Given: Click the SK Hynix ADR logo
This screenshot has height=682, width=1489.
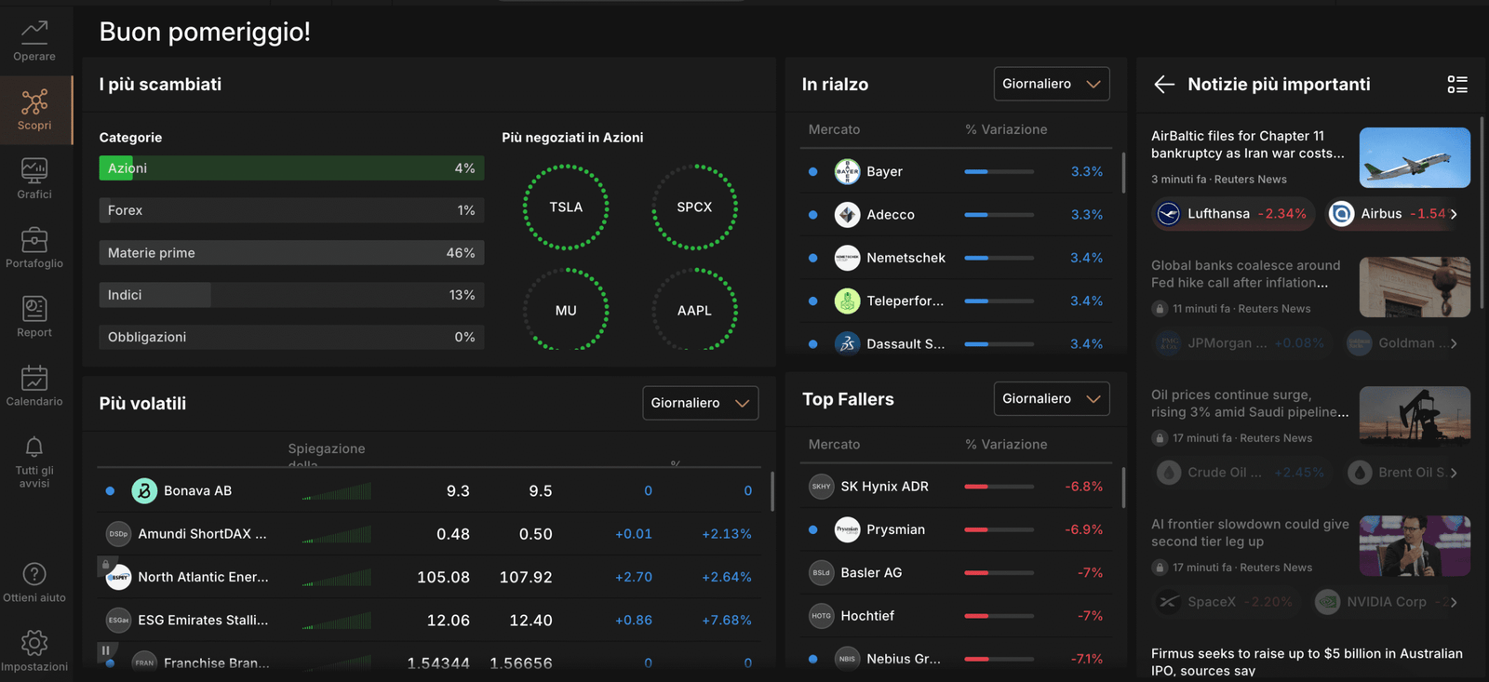Looking at the screenshot, I should 821,487.
